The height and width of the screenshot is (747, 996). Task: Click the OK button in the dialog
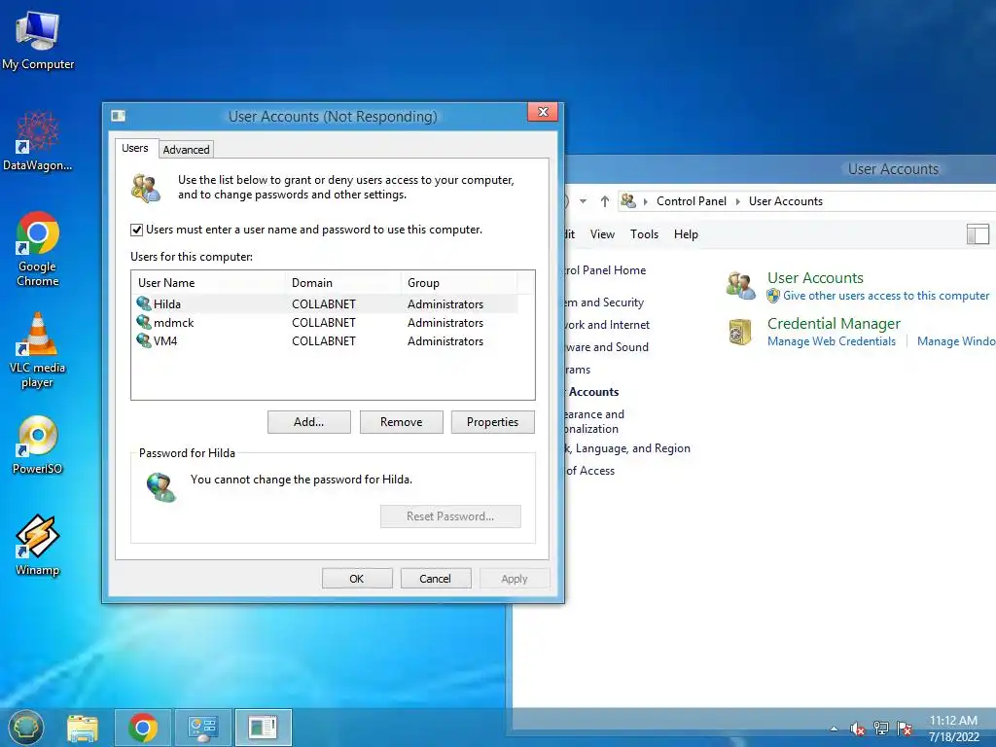point(356,579)
